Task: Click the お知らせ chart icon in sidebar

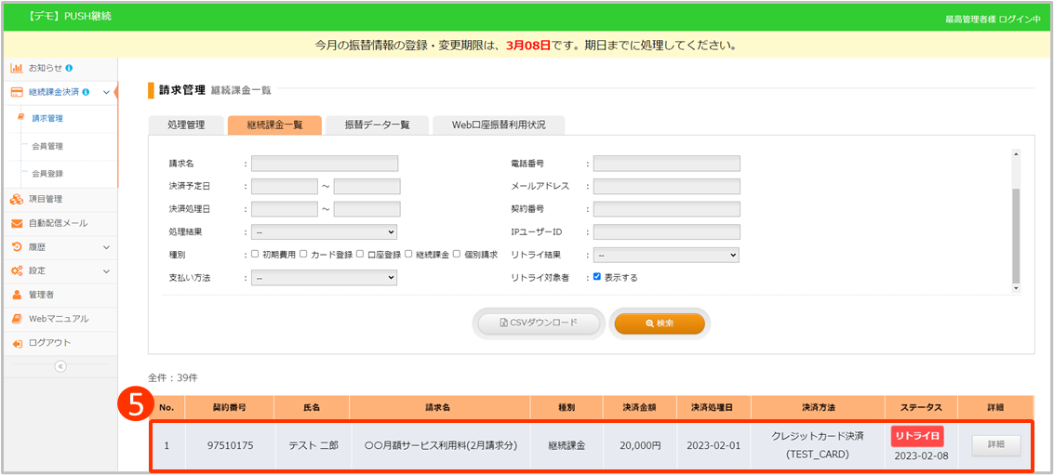Action: (x=17, y=68)
